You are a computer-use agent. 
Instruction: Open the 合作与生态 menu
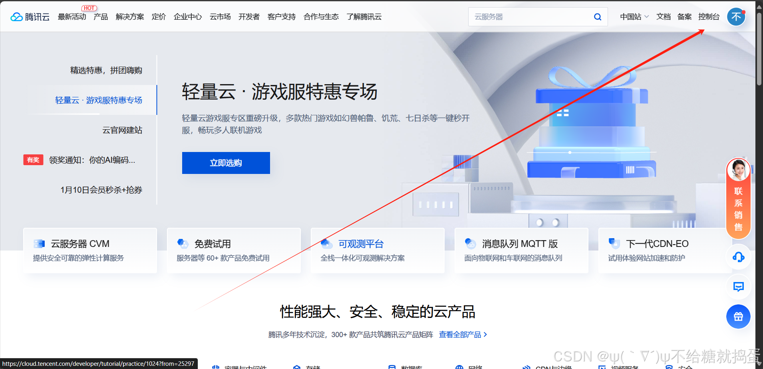pyautogui.click(x=321, y=17)
